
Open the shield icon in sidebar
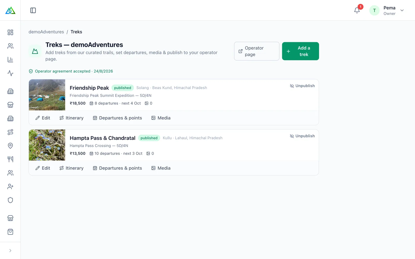tap(10, 200)
